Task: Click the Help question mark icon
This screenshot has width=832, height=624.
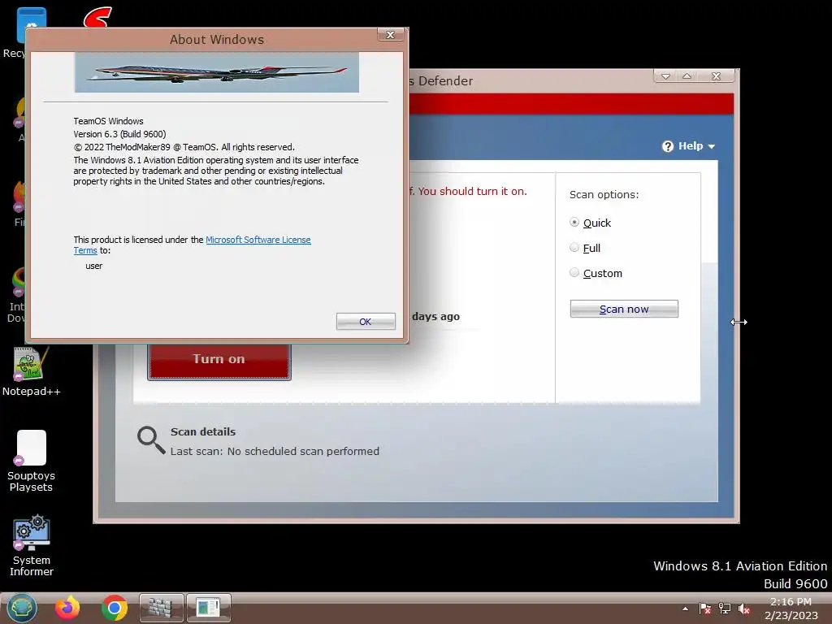Action: tap(668, 146)
